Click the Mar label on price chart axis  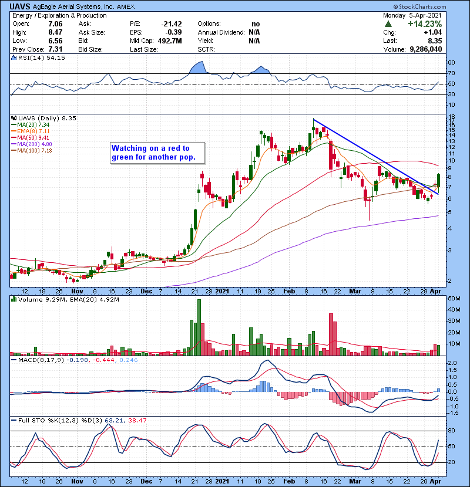(x=355, y=292)
